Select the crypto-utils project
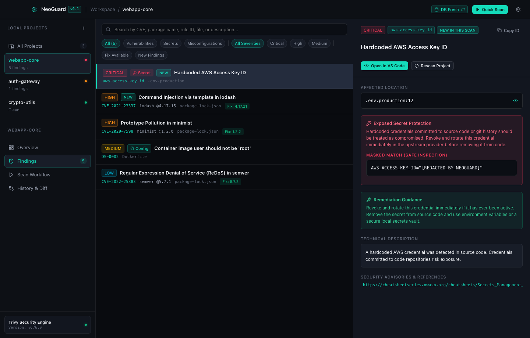Viewport: 530px width, 338px height. pyautogui.click(x=47, y=106)
